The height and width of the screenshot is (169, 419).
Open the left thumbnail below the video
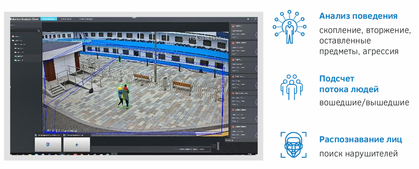(47, 145)
